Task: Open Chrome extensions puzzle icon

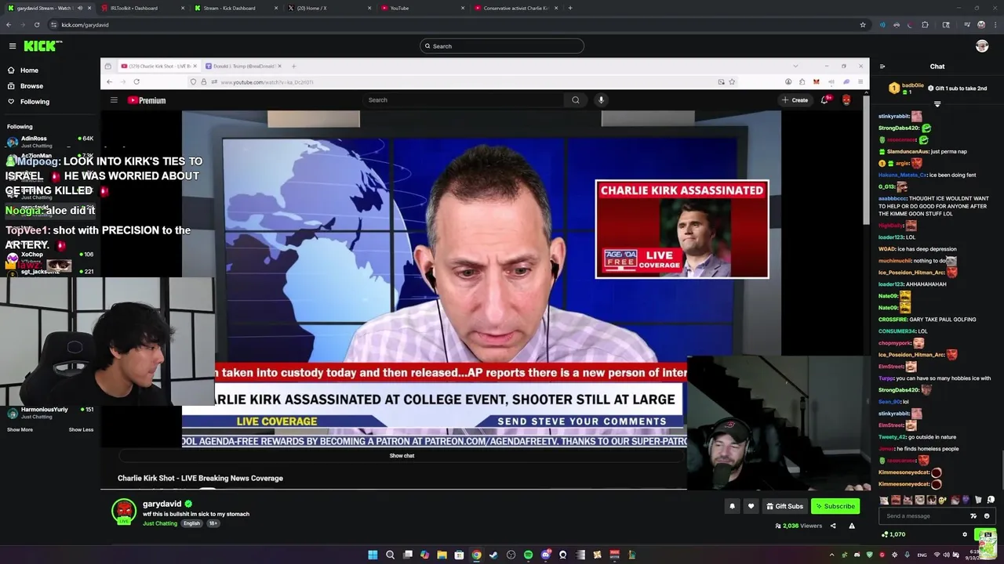Action: pyautogui.click(x=925, y=24)
